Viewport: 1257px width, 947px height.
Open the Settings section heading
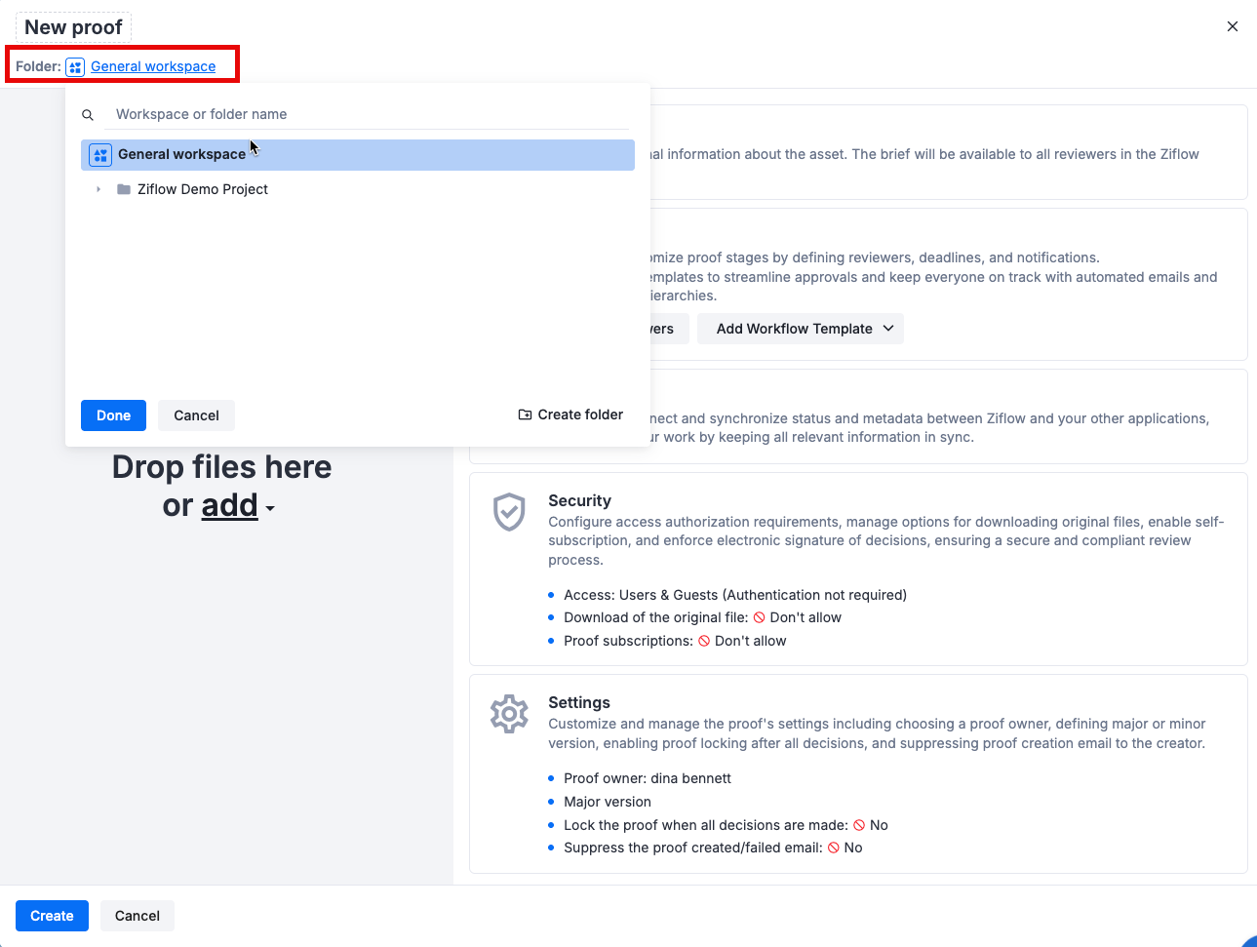click(579, 702)
